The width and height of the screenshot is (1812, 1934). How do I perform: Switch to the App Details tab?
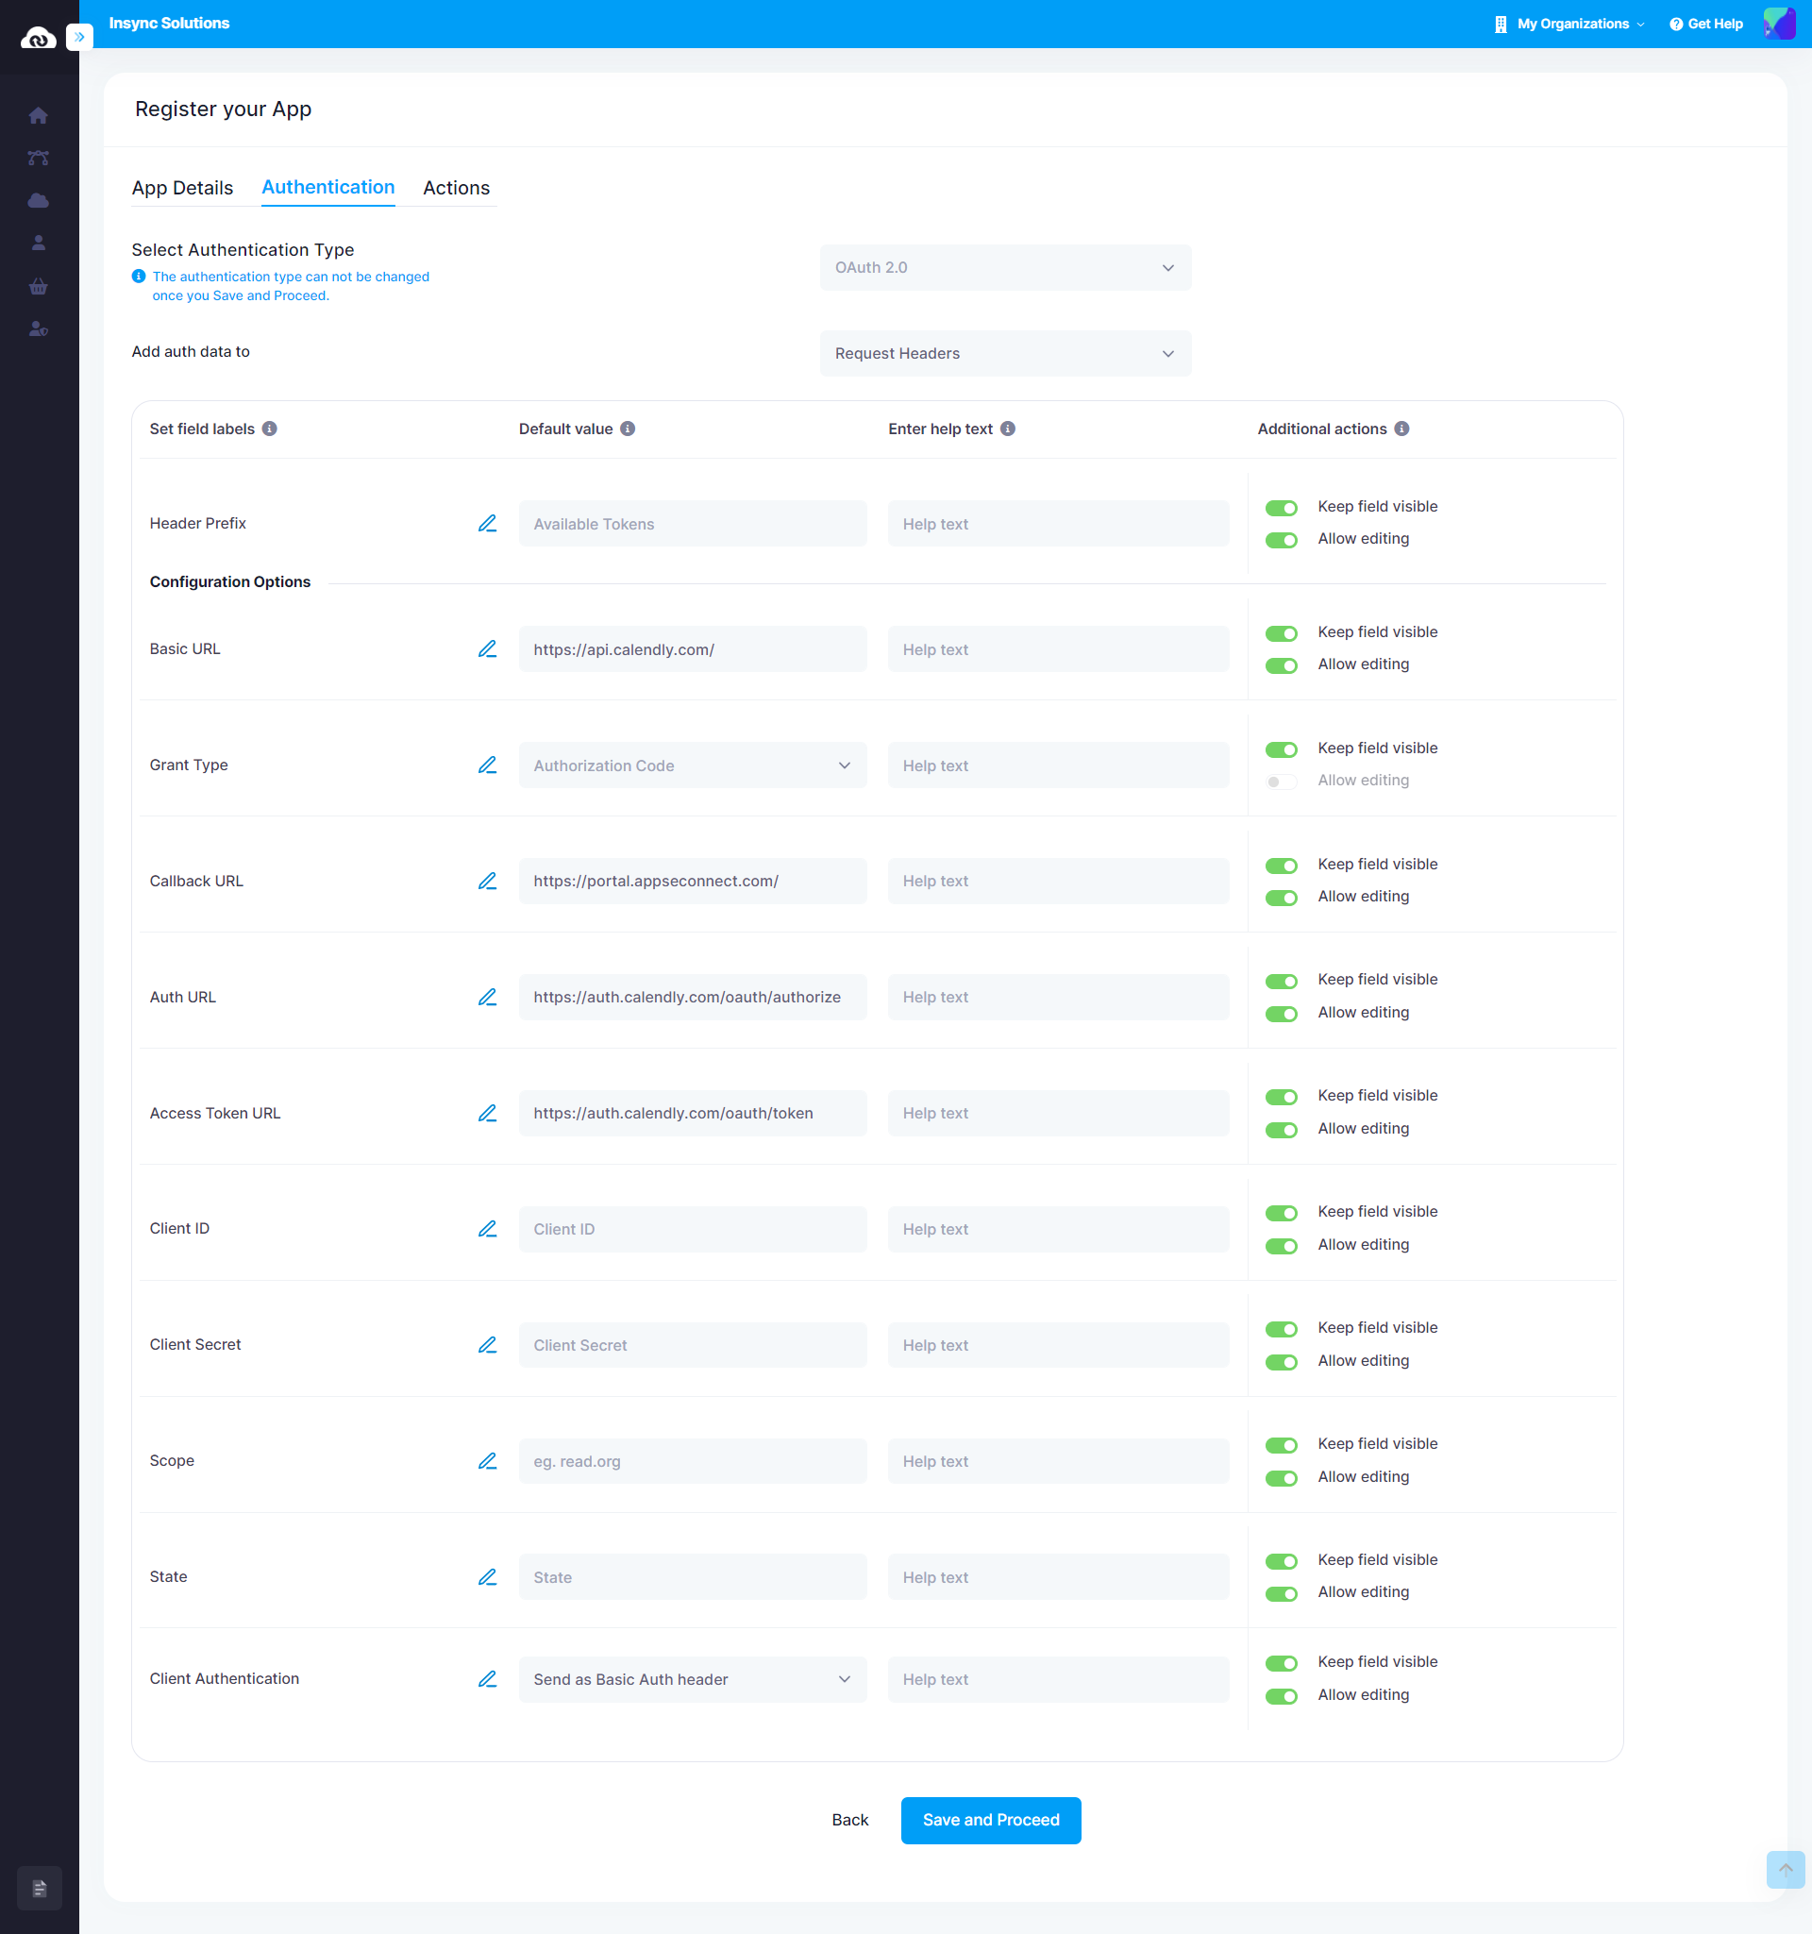click(183, 188)
